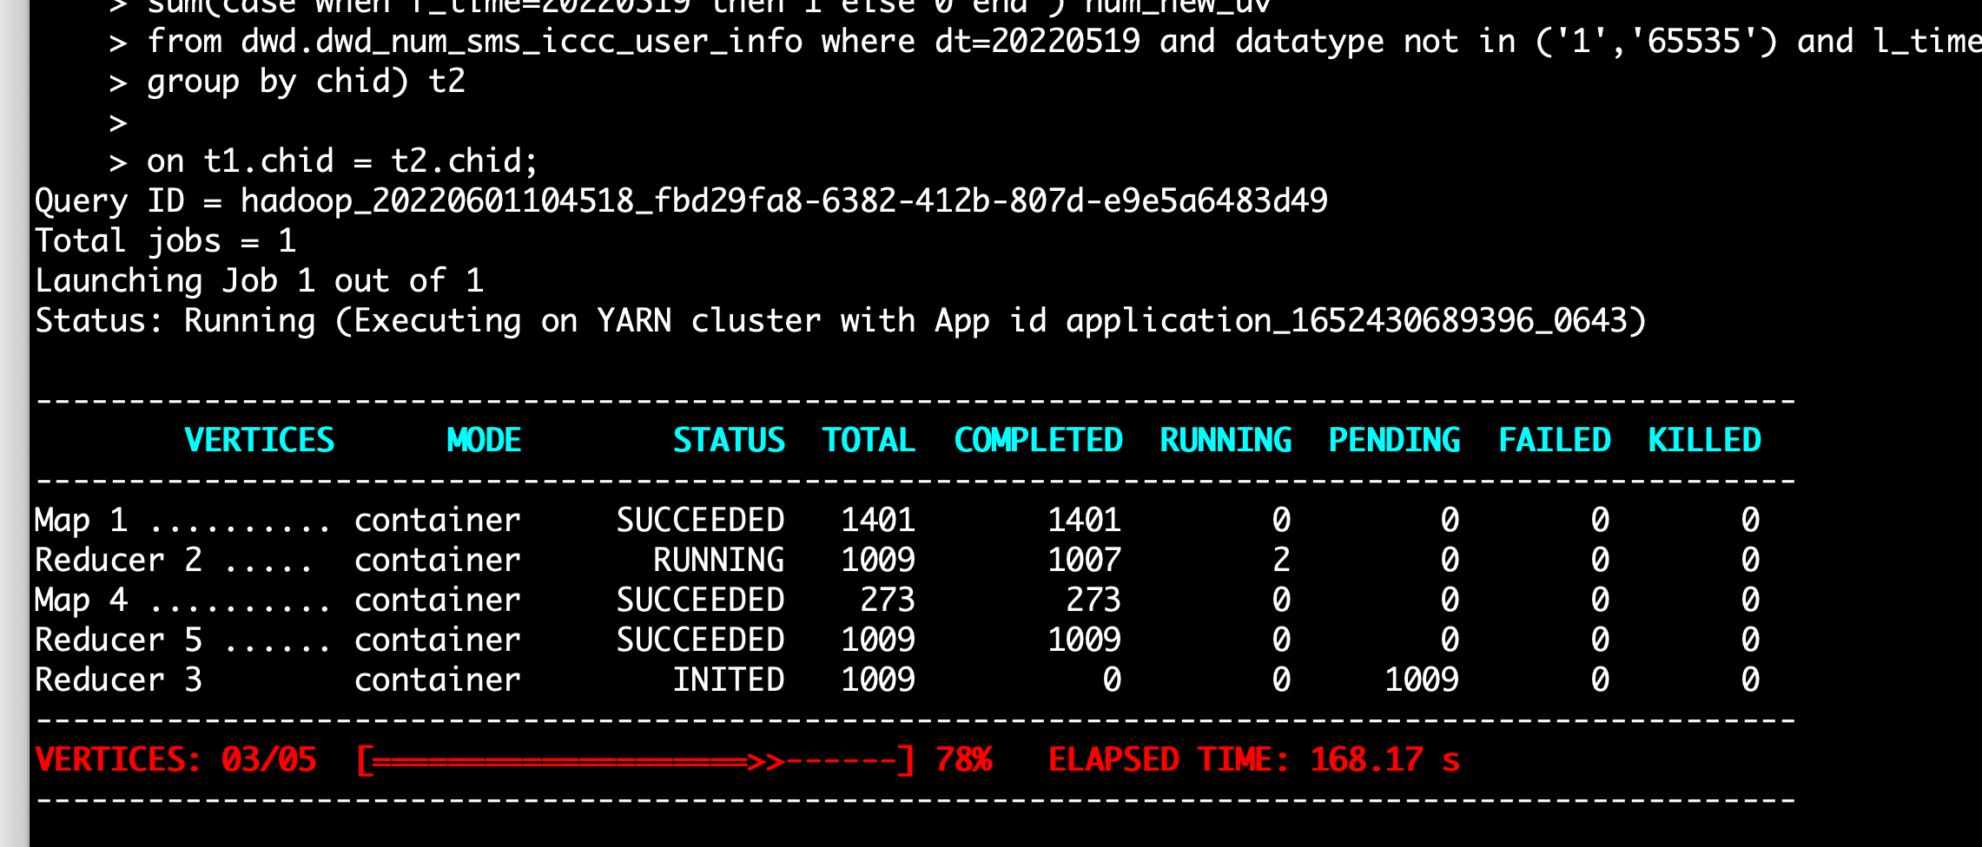Viewport: 1982px width, 847px height.
Task: Click the MODE column header
Action: point(484,440)
